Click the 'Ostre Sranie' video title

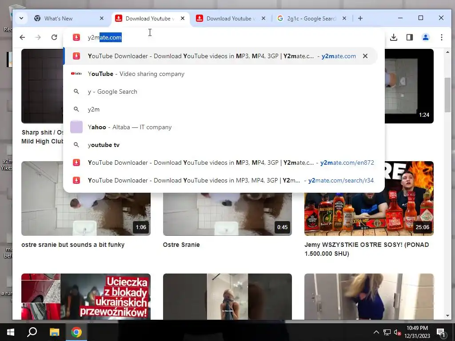(181, 245)
